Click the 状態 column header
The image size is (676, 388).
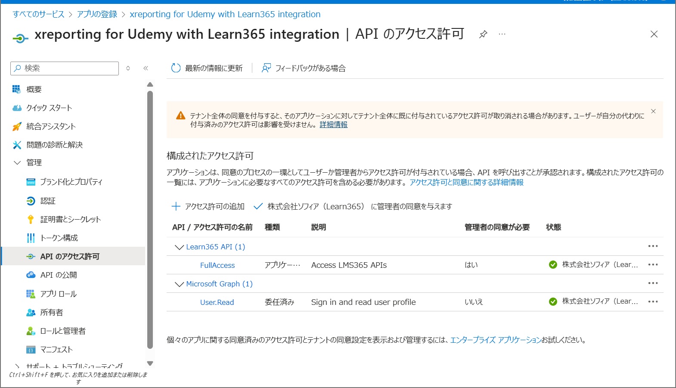[x=554, y=227]
